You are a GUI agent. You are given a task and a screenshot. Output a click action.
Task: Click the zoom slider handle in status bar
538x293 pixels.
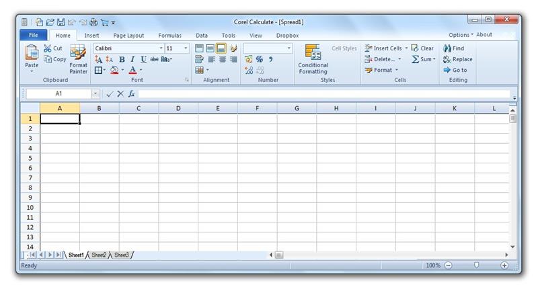click(476, 265)
